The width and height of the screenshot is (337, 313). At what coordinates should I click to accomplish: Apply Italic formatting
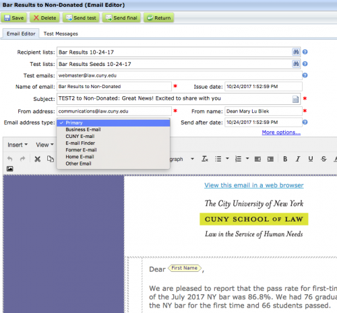(x=298, y=159)
